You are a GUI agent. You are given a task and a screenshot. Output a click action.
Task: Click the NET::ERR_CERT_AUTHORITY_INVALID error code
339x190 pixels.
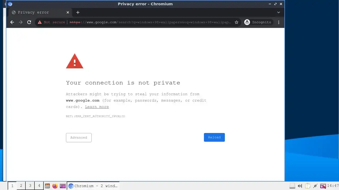(95, 116)
